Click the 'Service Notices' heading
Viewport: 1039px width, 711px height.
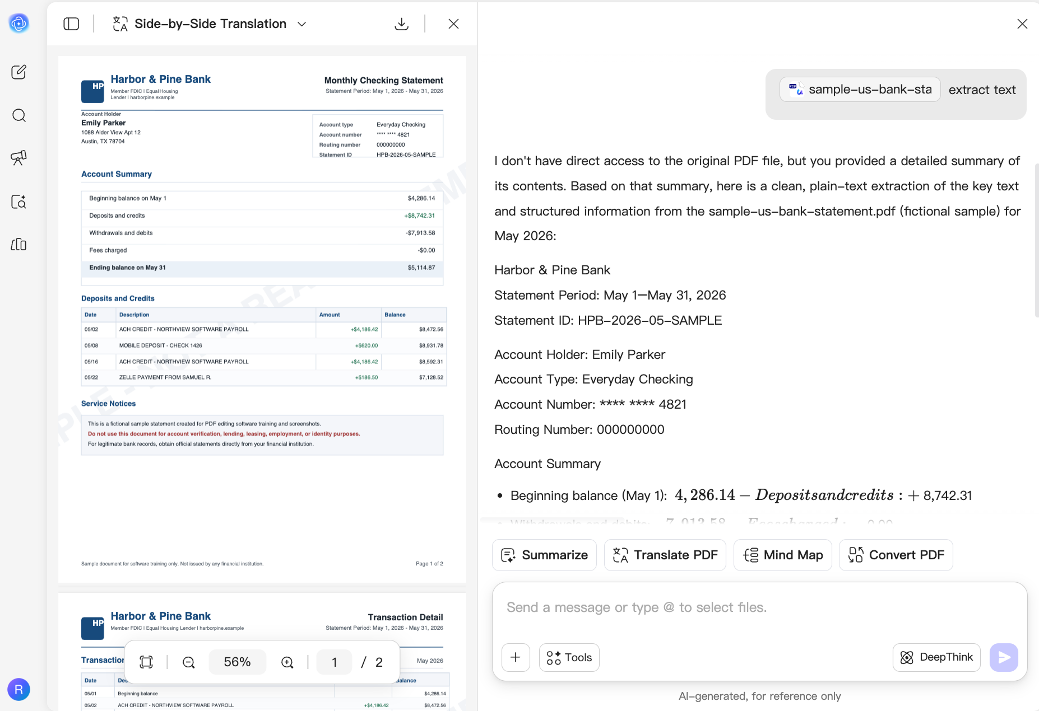pyautogui.click(x=109, y=404)
